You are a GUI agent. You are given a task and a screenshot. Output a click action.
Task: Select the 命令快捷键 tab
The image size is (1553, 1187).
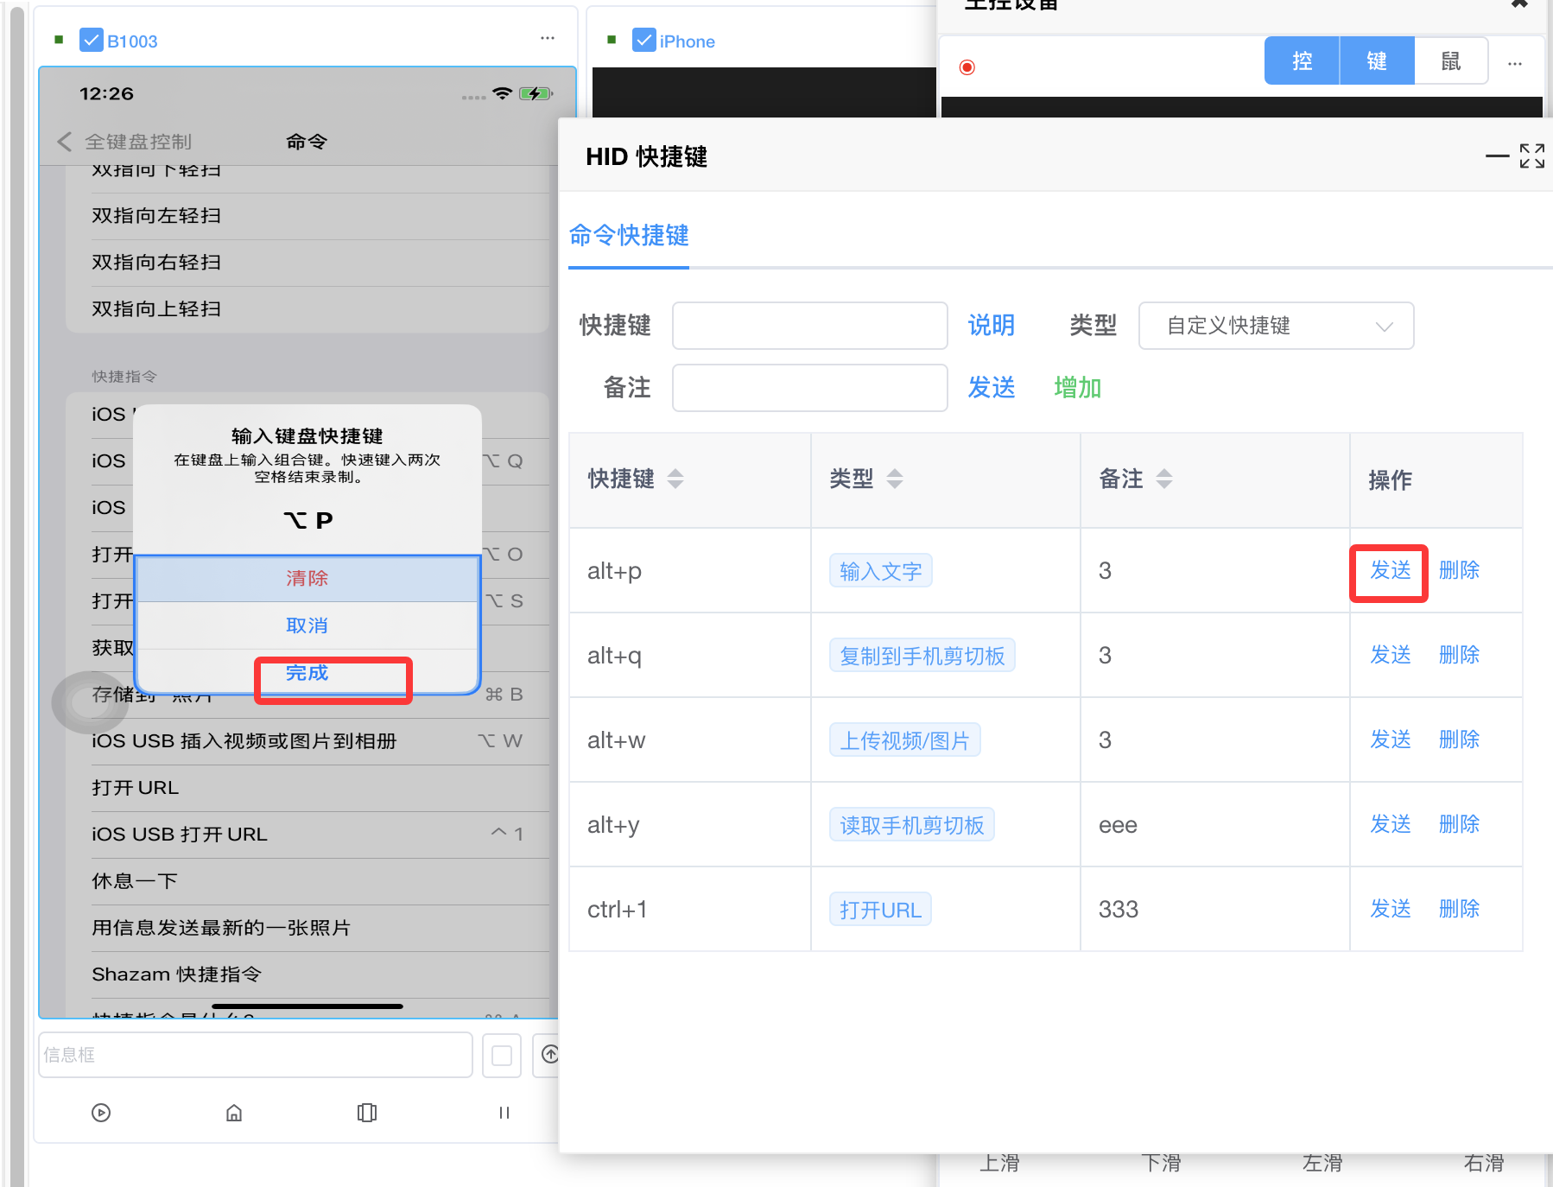[x=629, y=236]
